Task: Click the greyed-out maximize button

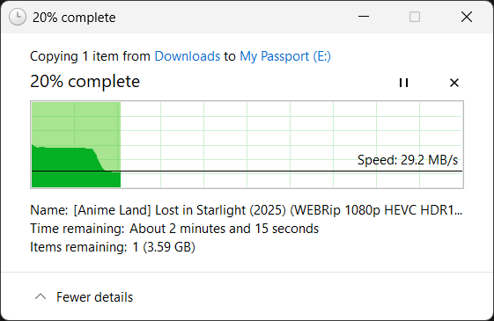Action: pos(415,17)
